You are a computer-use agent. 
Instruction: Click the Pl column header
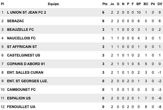[x=3, y=4]
